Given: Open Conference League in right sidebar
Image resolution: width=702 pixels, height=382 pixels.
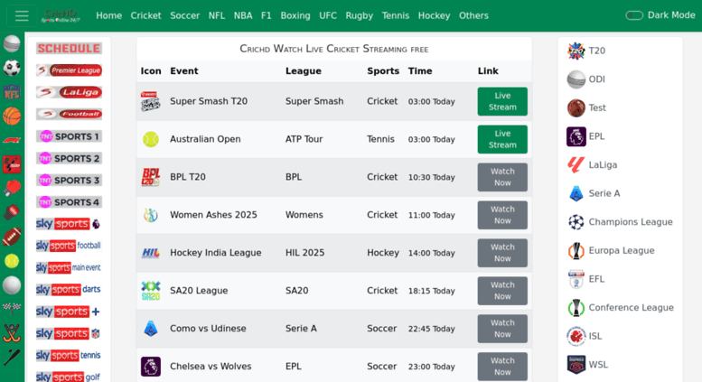Looking at the screenshot, I should [x=621, y=308].
